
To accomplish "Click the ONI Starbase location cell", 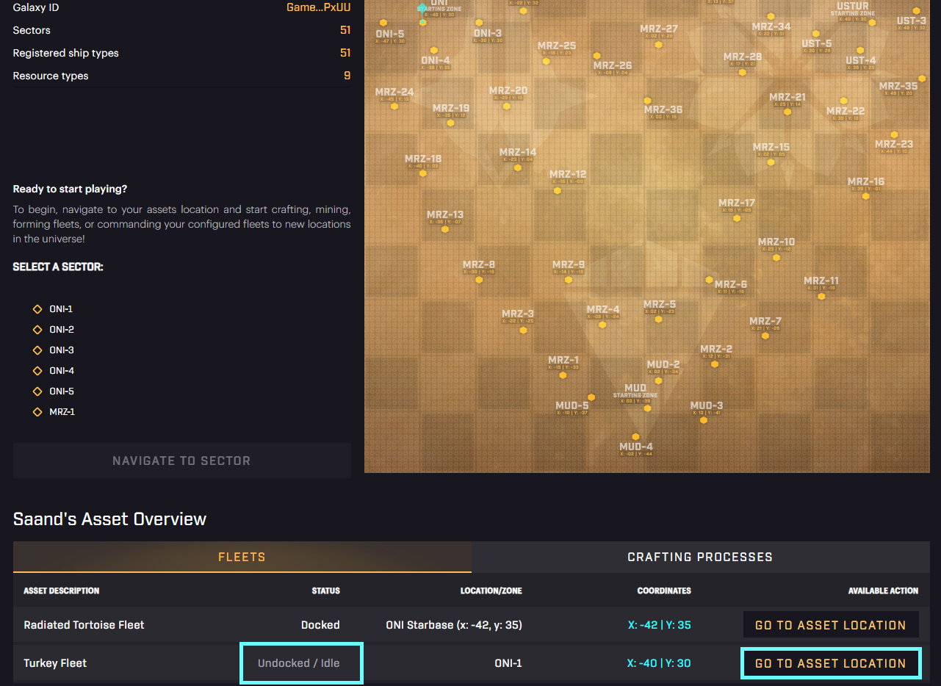I will [x=454, y=625].
